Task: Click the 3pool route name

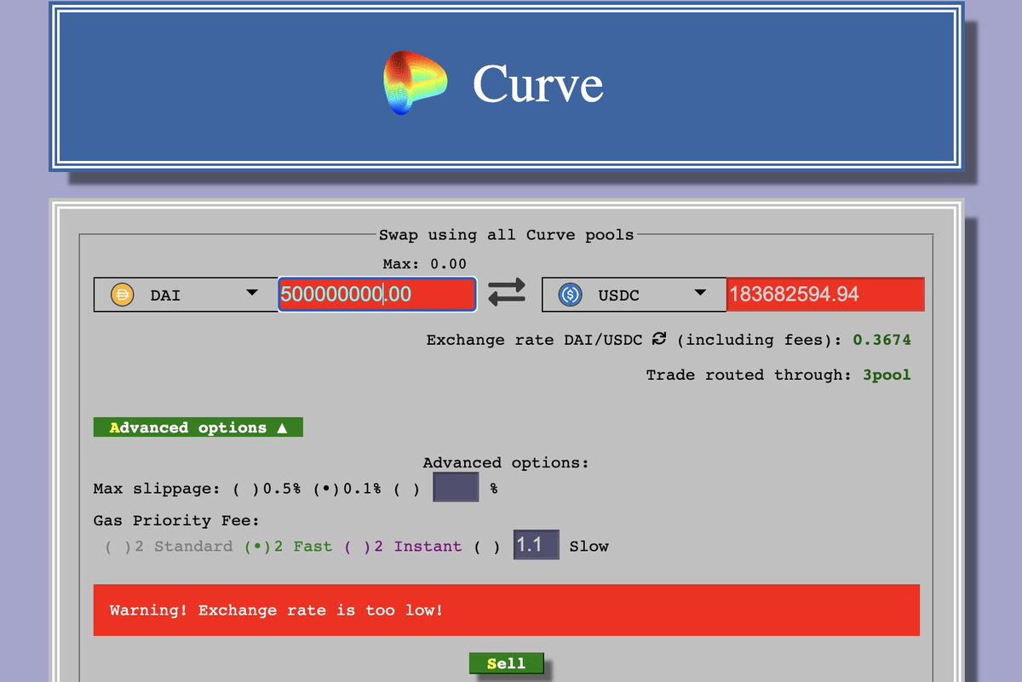Action: [887, 375]
